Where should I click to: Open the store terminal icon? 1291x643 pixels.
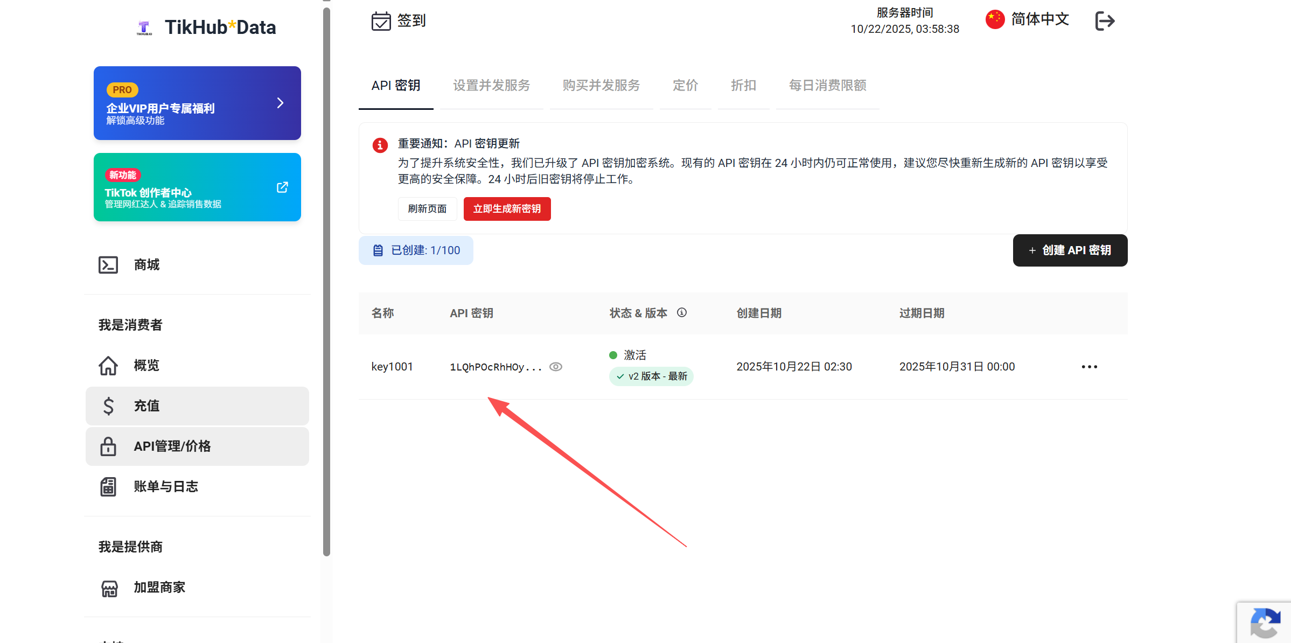pyautogui.click(x=108, y=265)
